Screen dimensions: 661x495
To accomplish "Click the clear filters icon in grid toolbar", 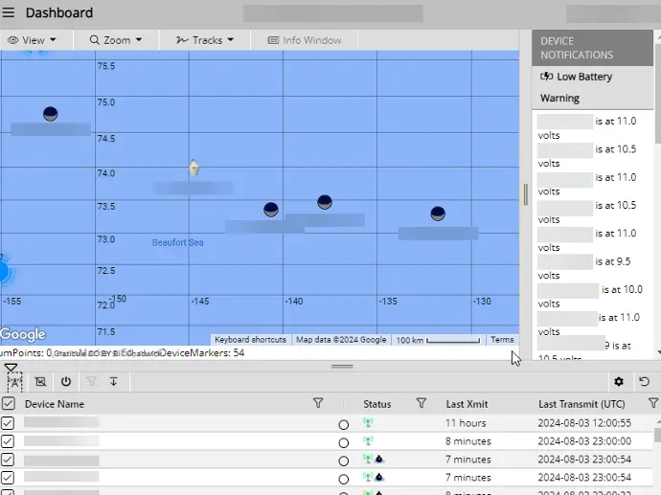I will pos(91,382).
